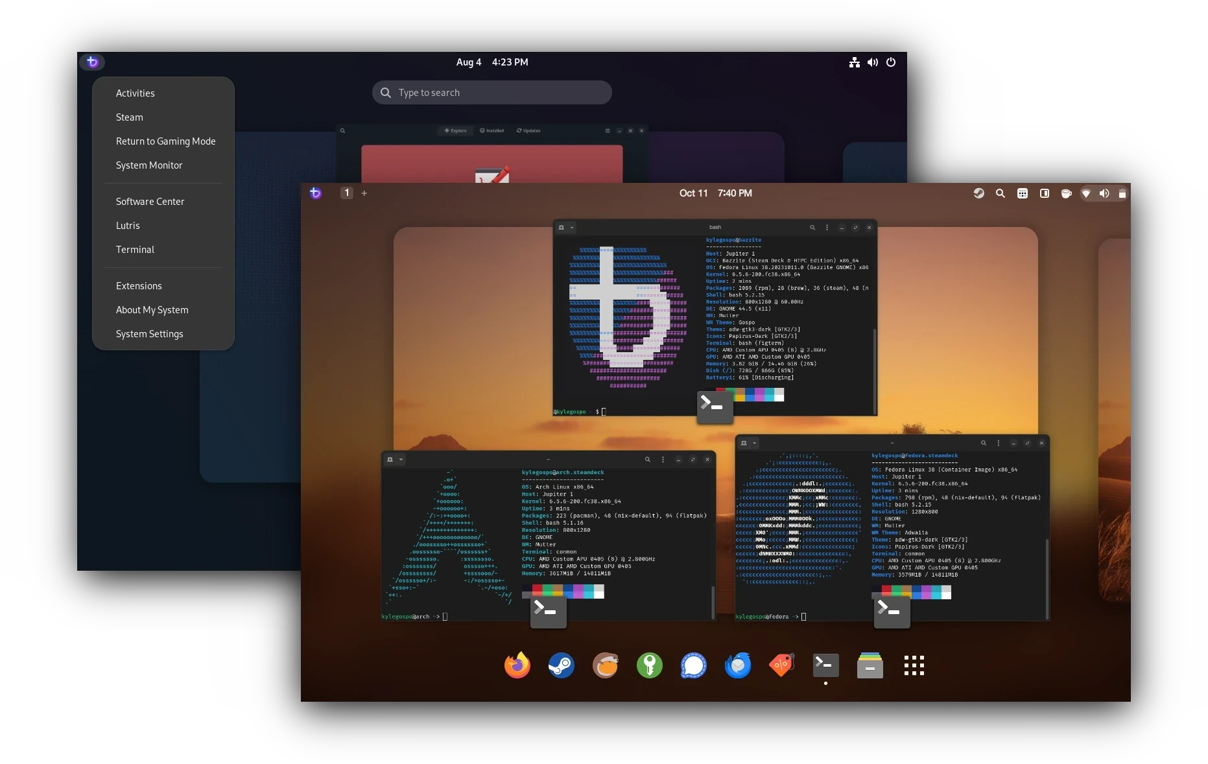This screenshot has width=1208, height=764.
Task: Open Steam from the dock
Action: tap(561, 665)
